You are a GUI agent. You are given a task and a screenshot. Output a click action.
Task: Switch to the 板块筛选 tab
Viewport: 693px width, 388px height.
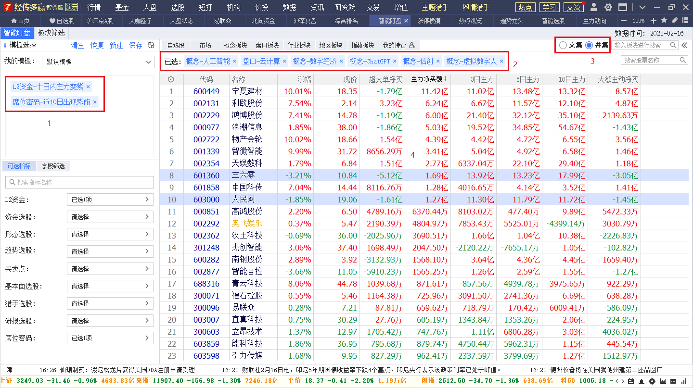pos(51,33)
